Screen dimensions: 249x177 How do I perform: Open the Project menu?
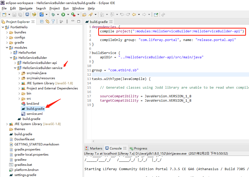(x=55, y=8)
